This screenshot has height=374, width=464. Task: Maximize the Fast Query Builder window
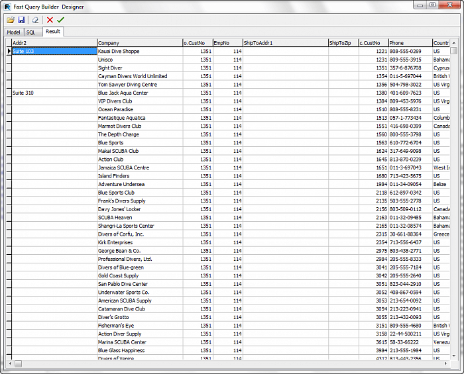click(x=432, y=5)
